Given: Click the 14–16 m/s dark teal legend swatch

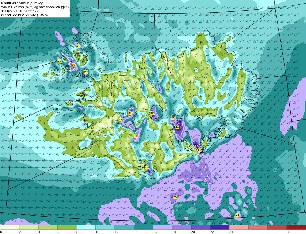Looking at the screenshot, I should (144, 227).
